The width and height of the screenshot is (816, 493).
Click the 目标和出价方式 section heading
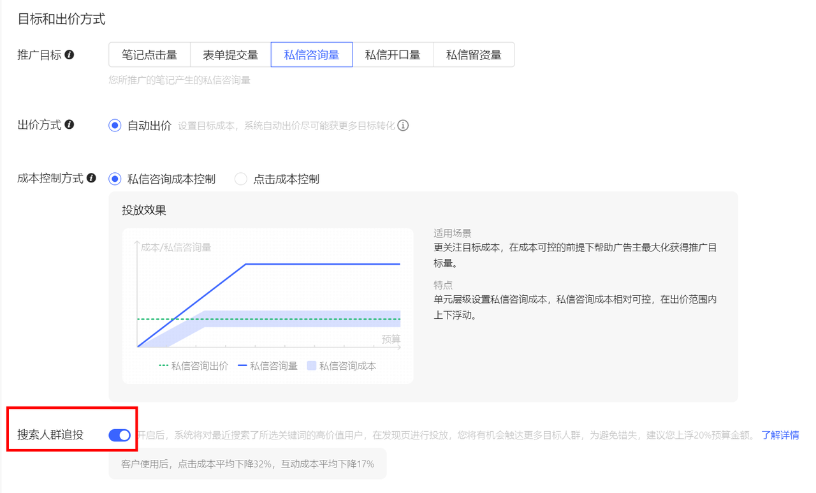tap(62, 19)
